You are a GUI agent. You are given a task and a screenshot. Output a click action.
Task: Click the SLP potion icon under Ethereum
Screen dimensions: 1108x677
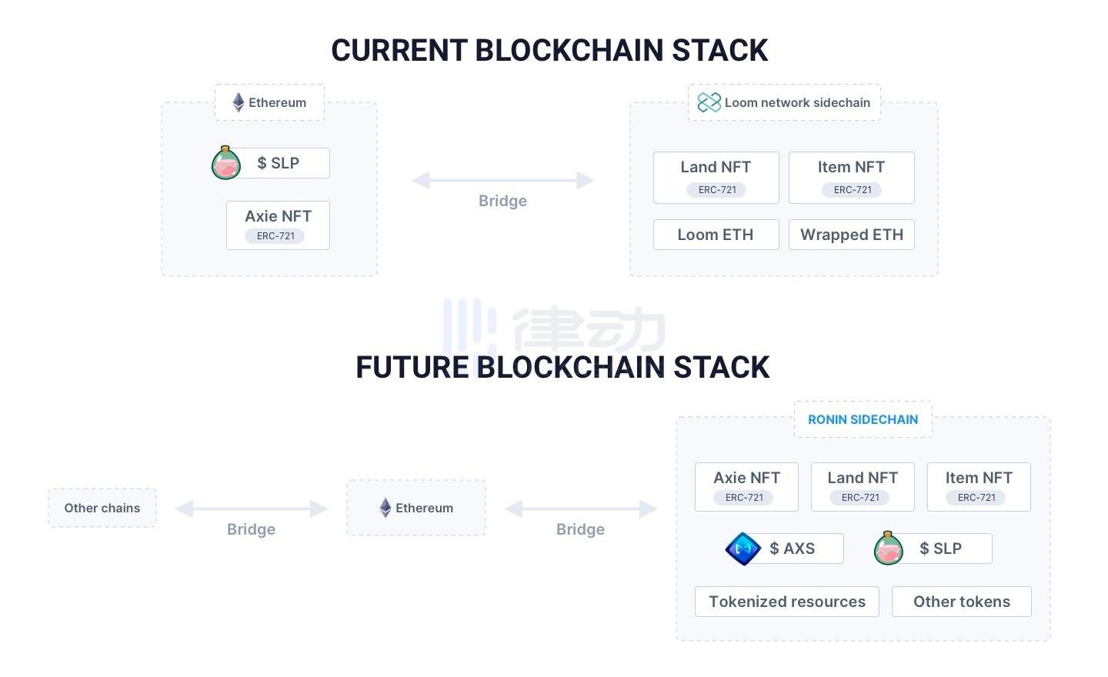pos(226,163)
